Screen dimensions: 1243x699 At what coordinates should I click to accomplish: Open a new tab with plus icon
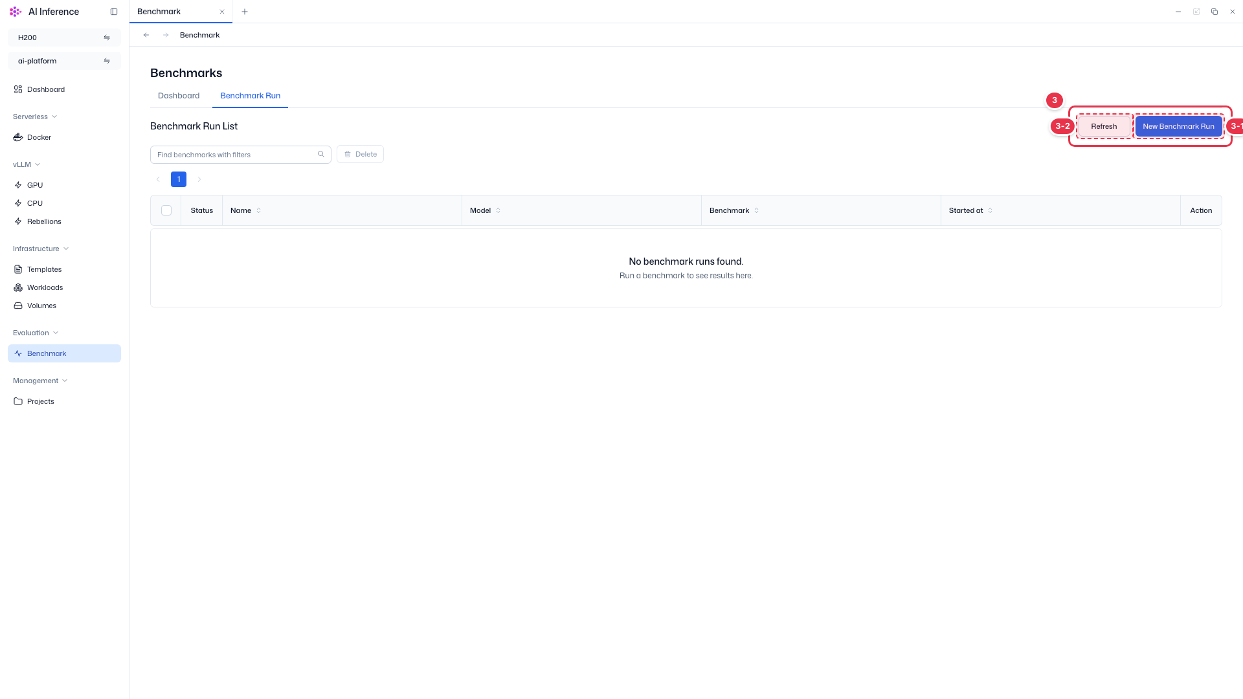245,12
